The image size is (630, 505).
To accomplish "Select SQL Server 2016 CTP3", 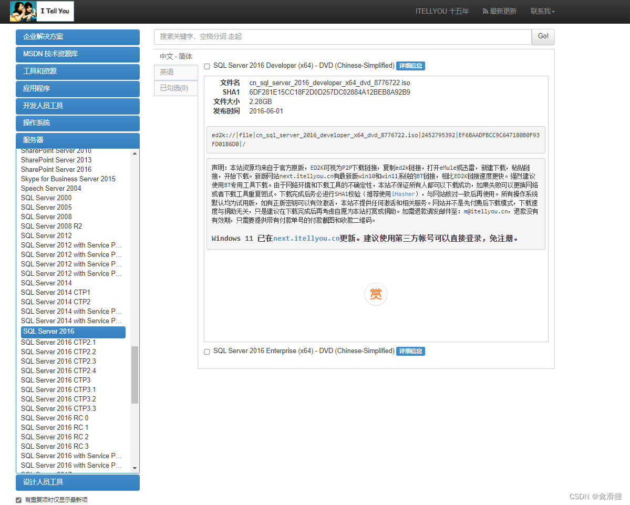I will [56, 380].
